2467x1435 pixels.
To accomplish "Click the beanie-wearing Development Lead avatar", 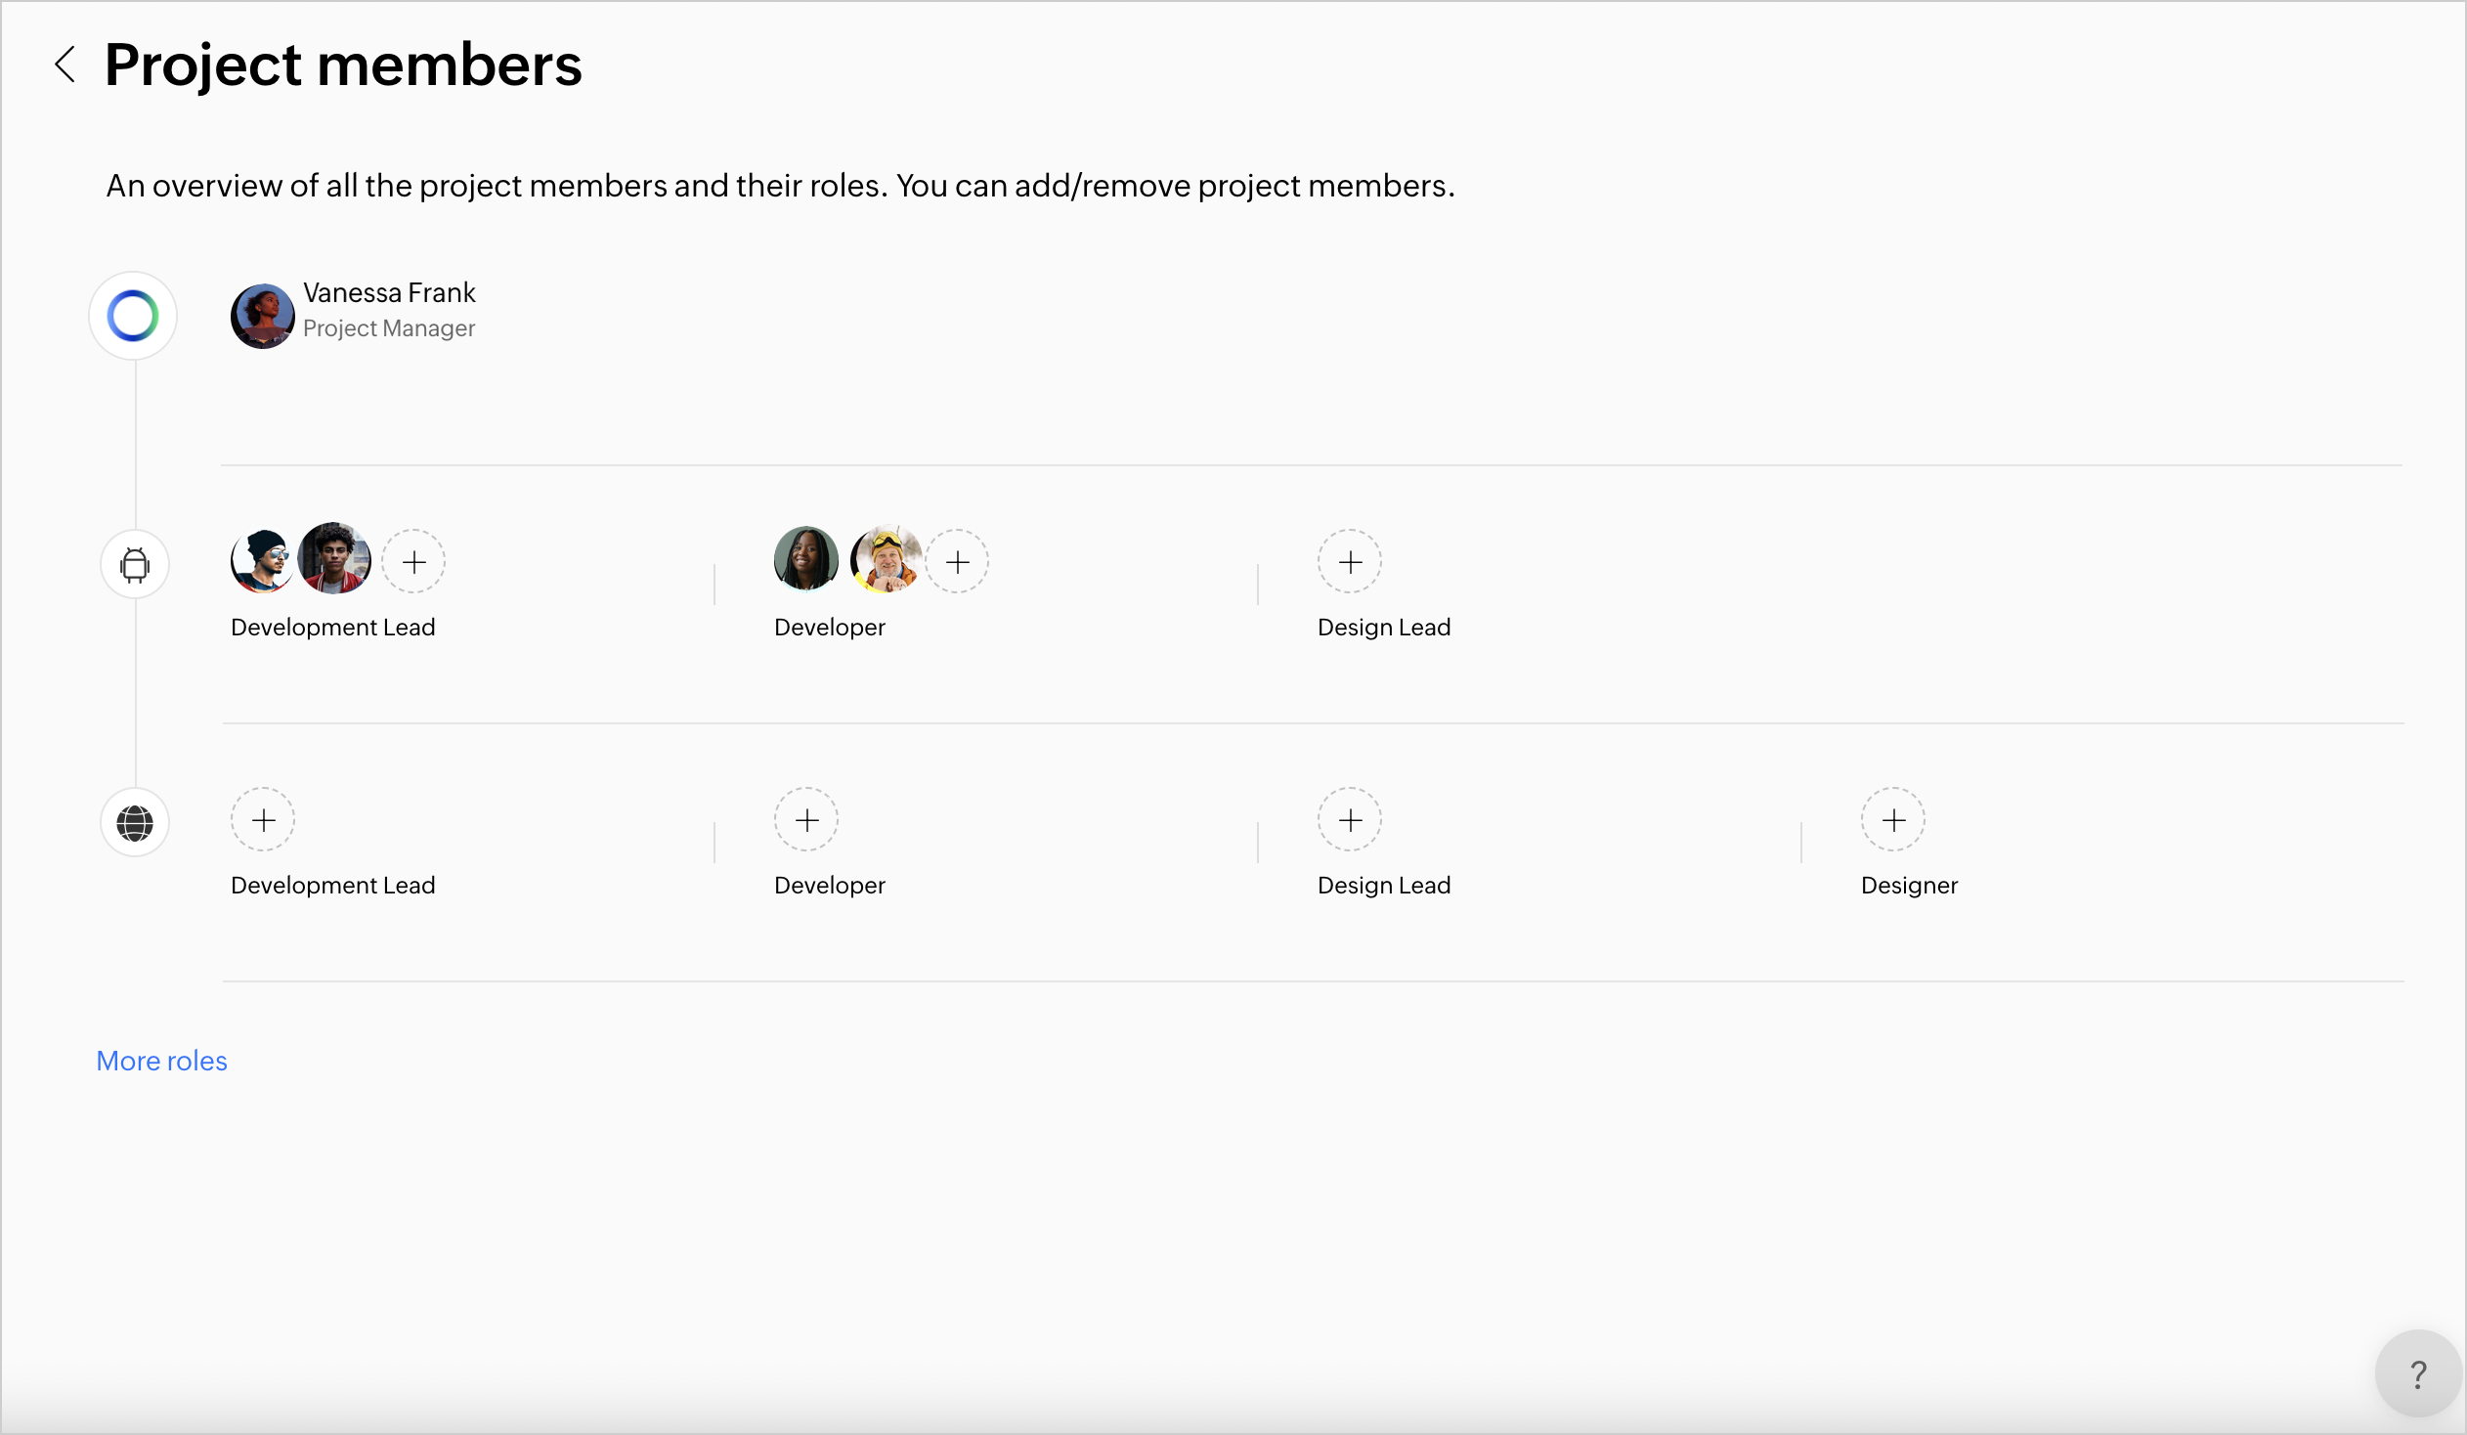I will click(x=260, y=561).
